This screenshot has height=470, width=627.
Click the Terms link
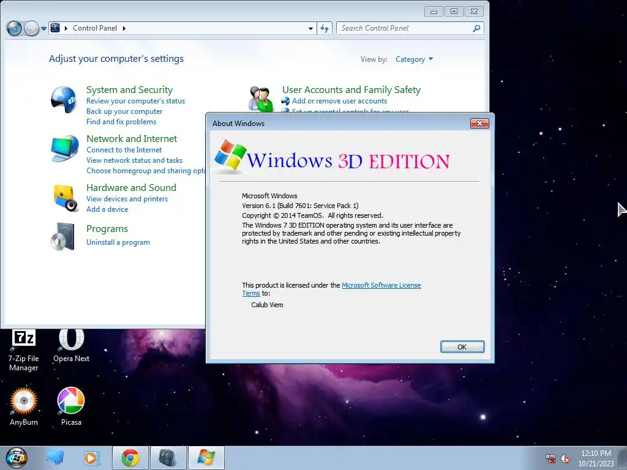[x=250, y=293]
